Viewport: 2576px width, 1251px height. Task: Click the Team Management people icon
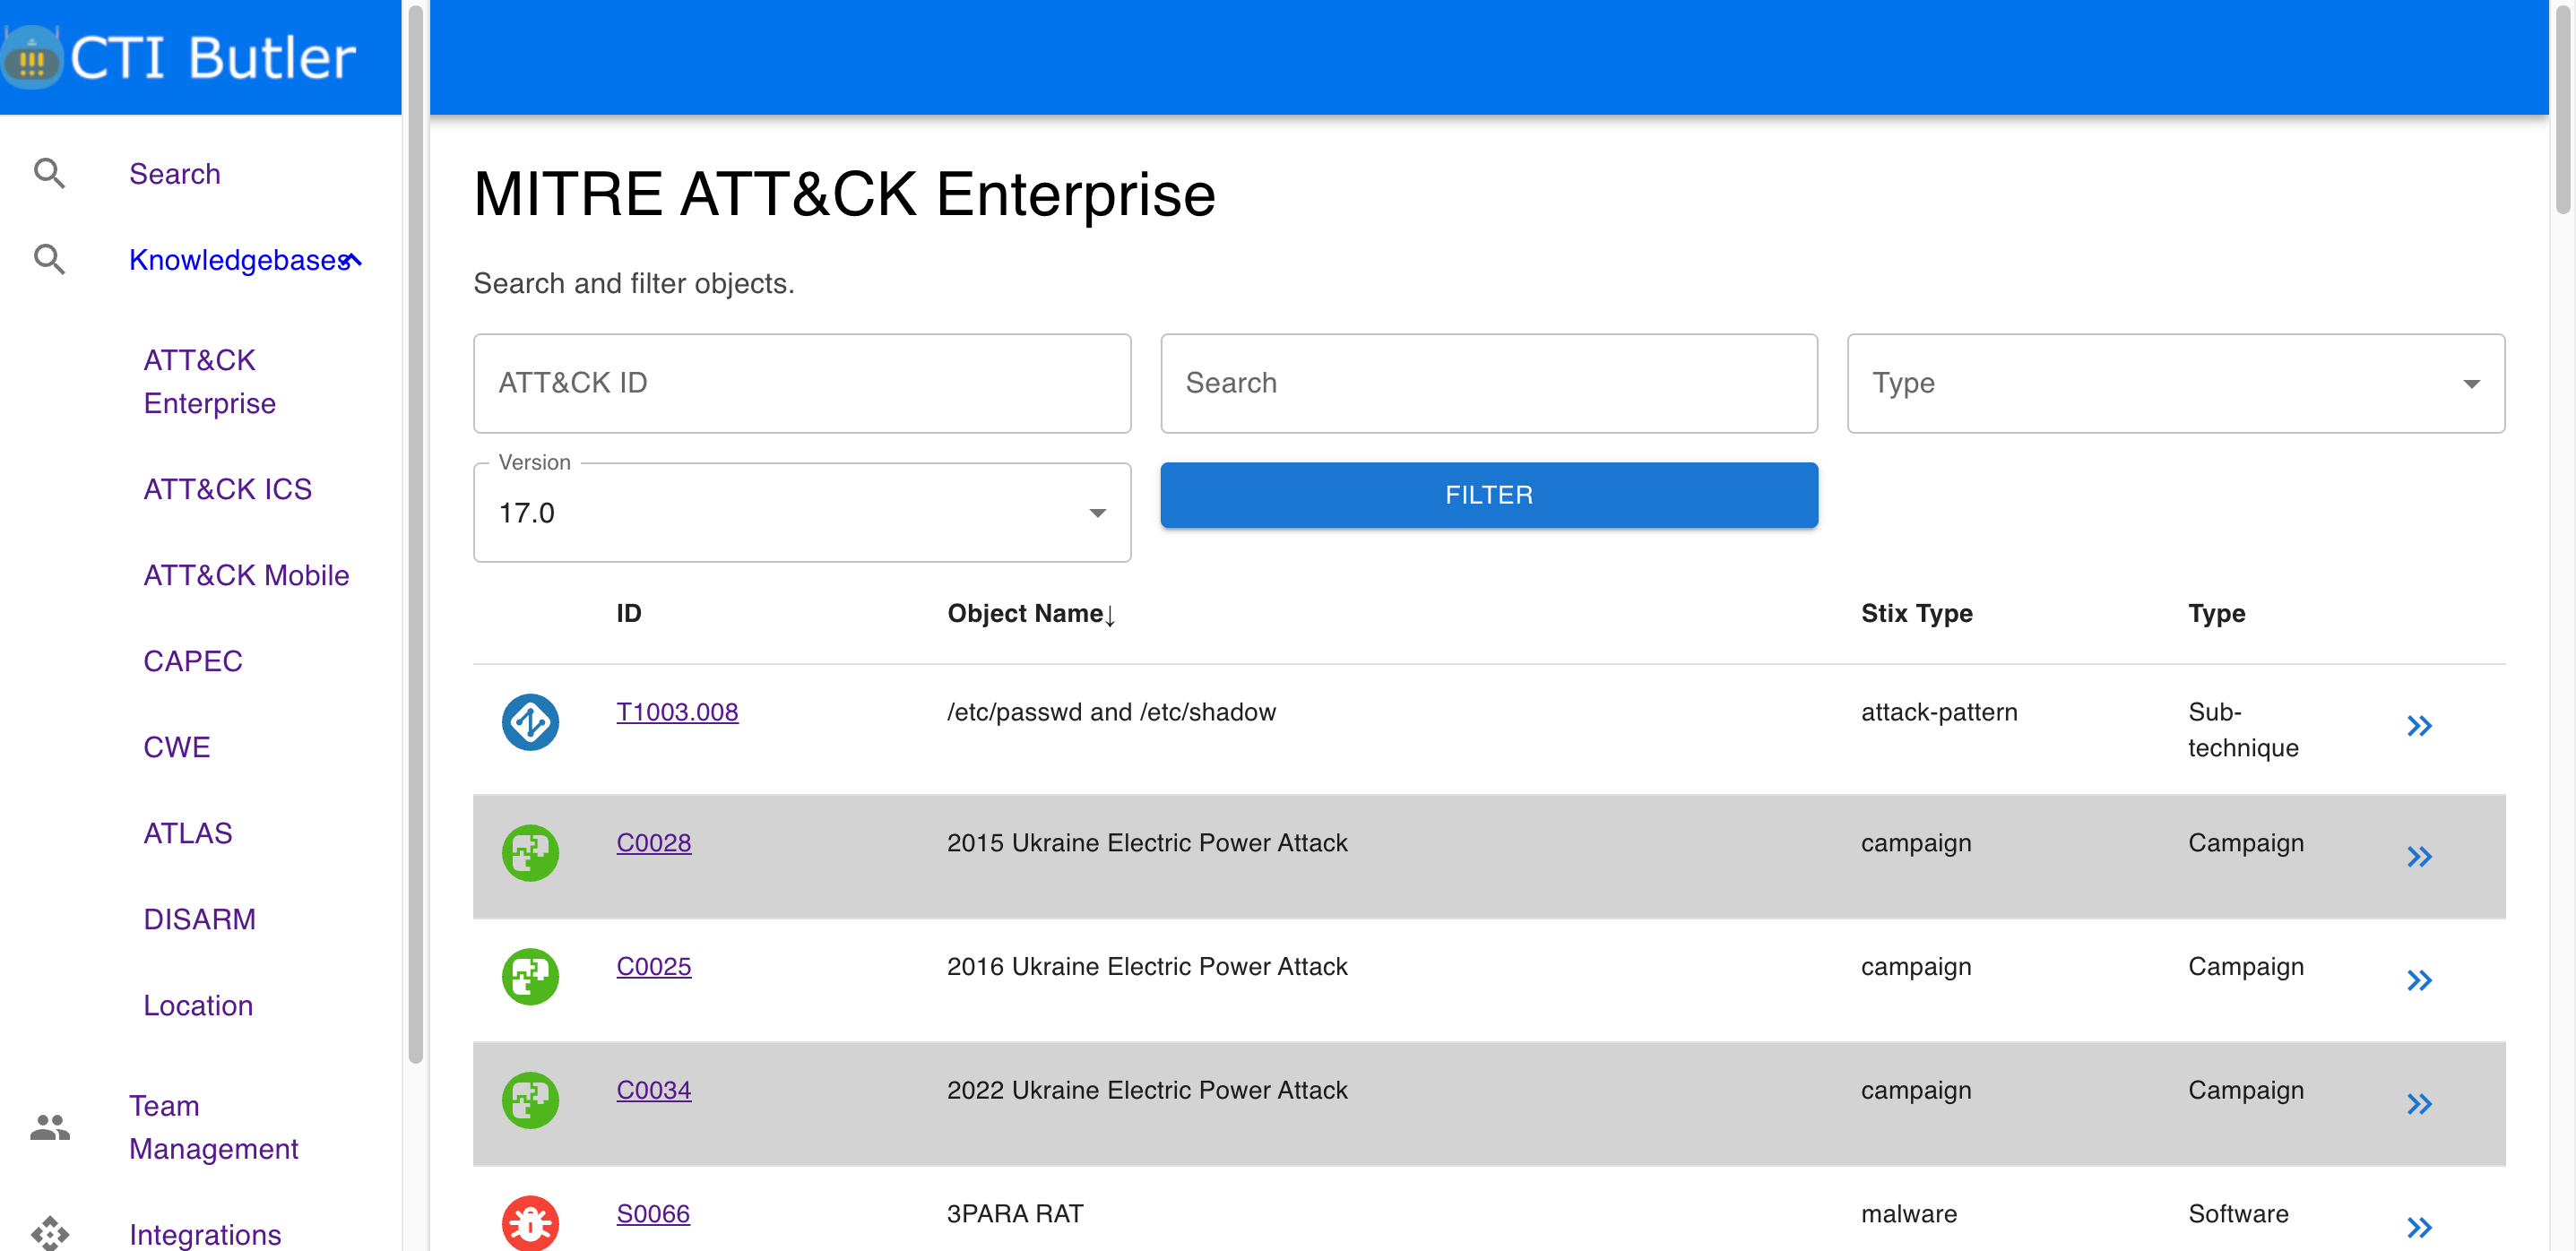[x=49, y=1127]
